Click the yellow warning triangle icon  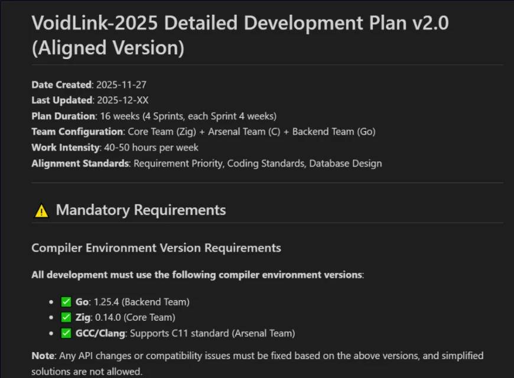pyautogui.click(x=41, y=211)
